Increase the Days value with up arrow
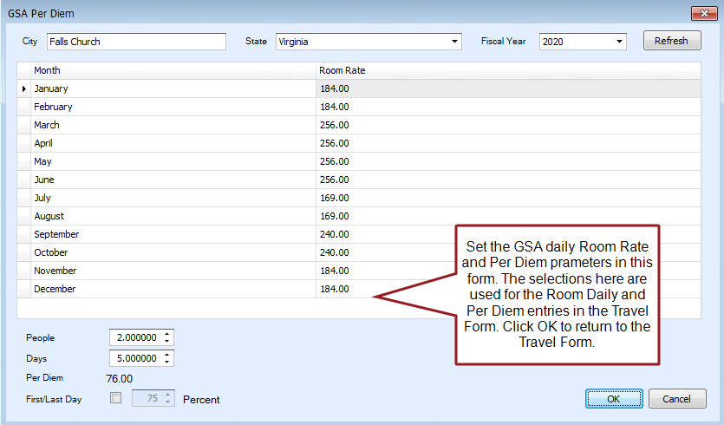 point(167,355)
